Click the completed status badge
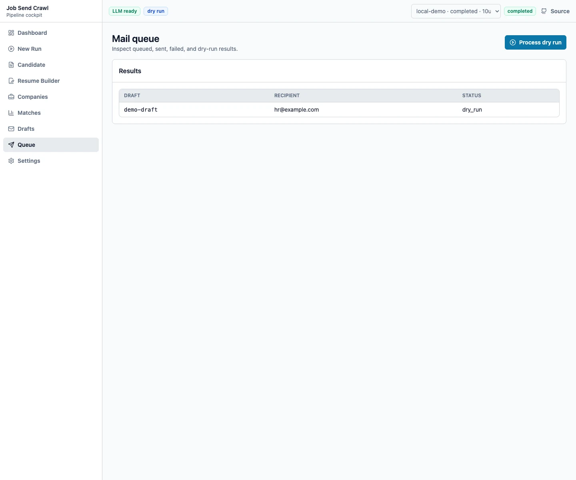This screenshot has height=480, width=576. (x=520, y=11)
